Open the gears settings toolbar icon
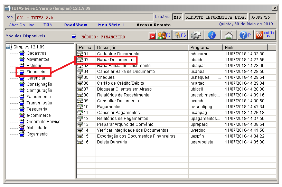Image resolution: width=282 pixels, height=187 pixels. point(196,35)
